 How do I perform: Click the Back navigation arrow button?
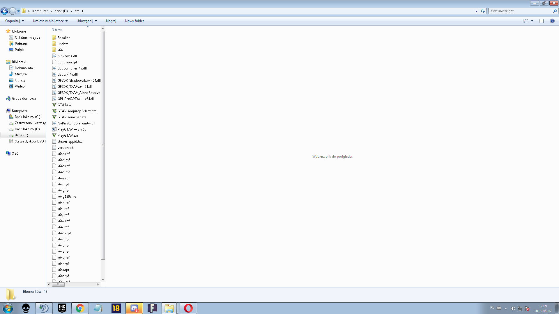[x=4, y=11]
